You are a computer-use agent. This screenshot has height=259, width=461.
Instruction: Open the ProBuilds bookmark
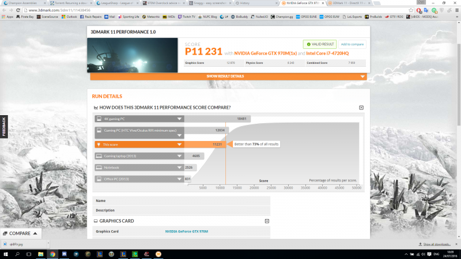click(x=373, y=17)
